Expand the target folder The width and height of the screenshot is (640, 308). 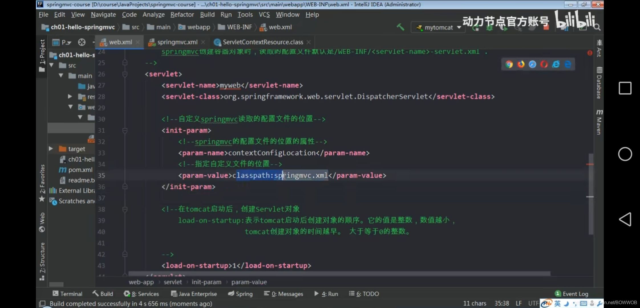pos(51,149)
